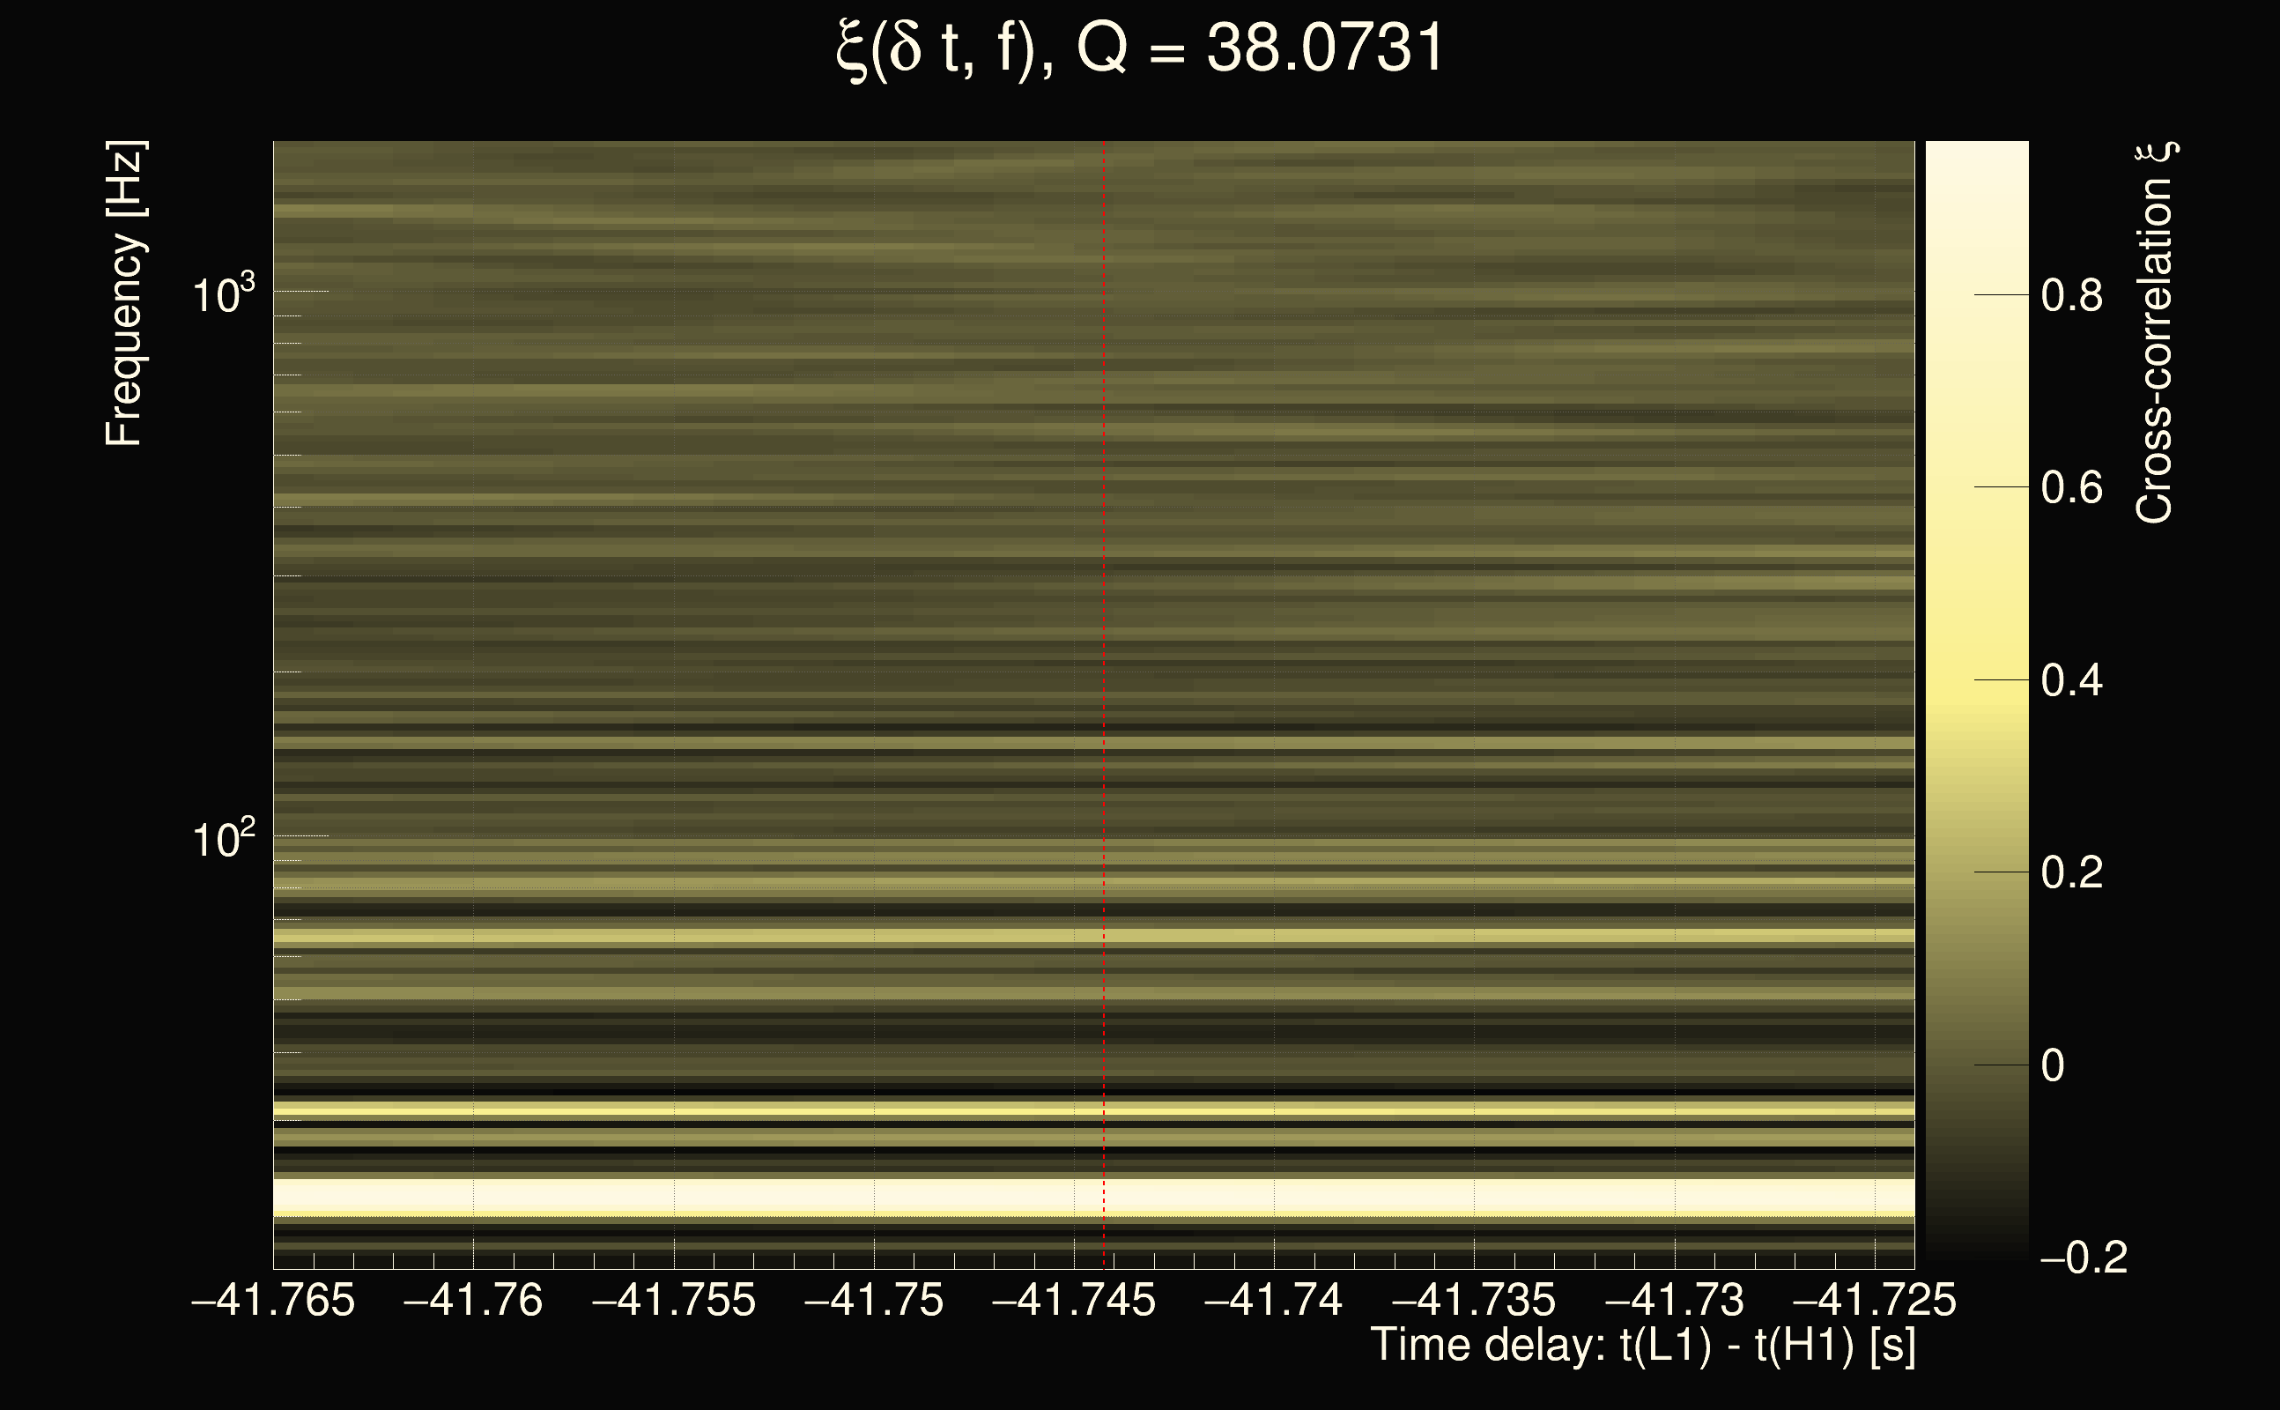This screenshot has height=1410, width=2280.
Task: Click the 10^2 frequency tick label
Action: click(x=223, y=839)
